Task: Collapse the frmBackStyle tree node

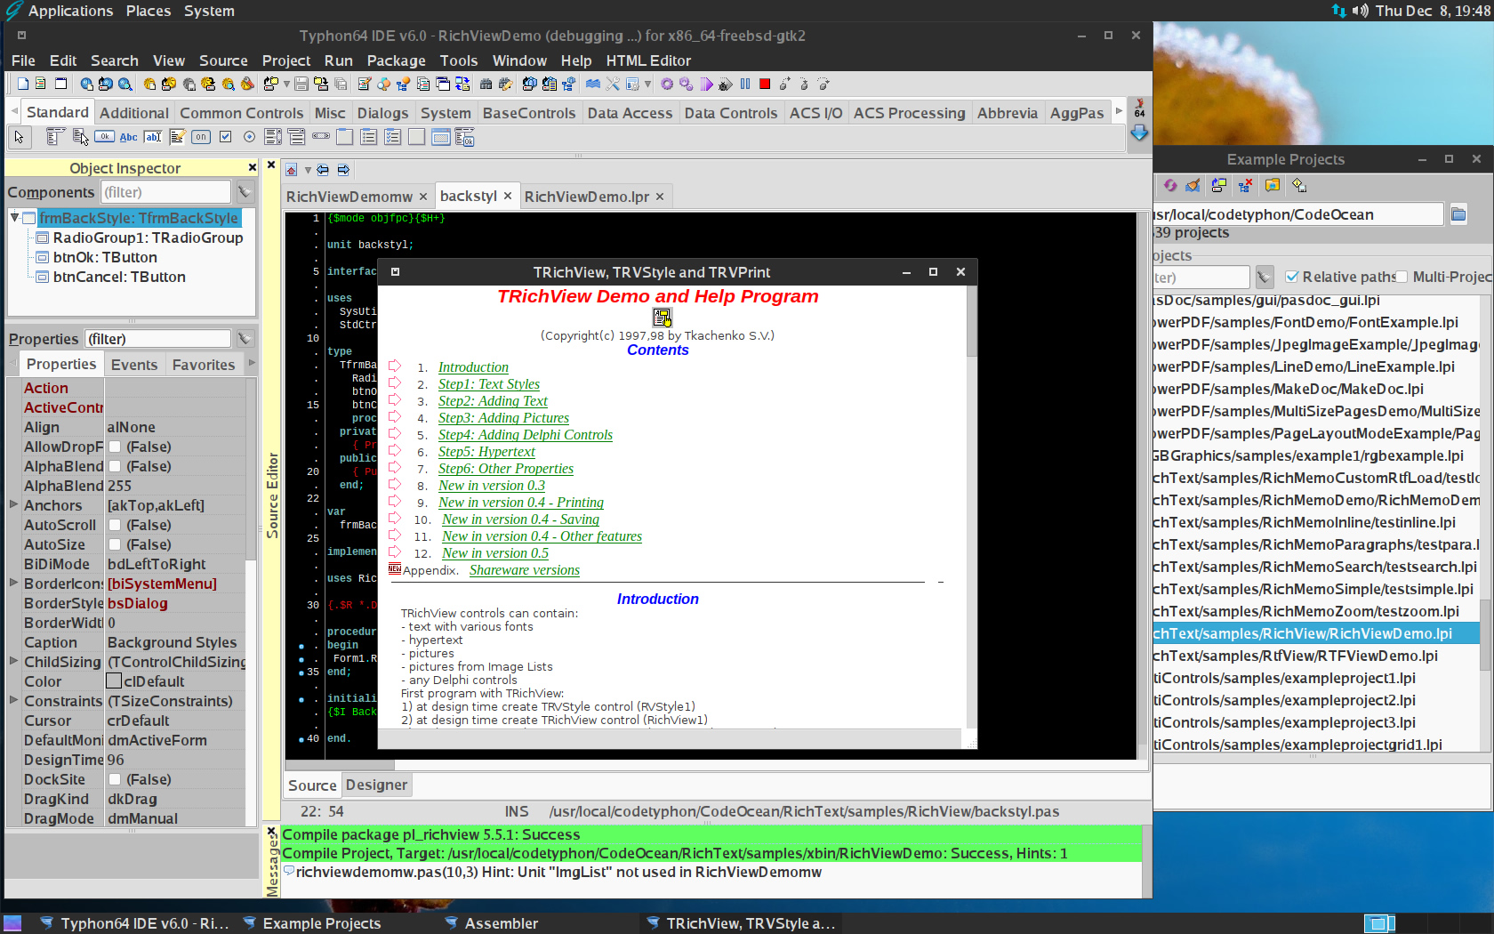Action: (14, 217)
